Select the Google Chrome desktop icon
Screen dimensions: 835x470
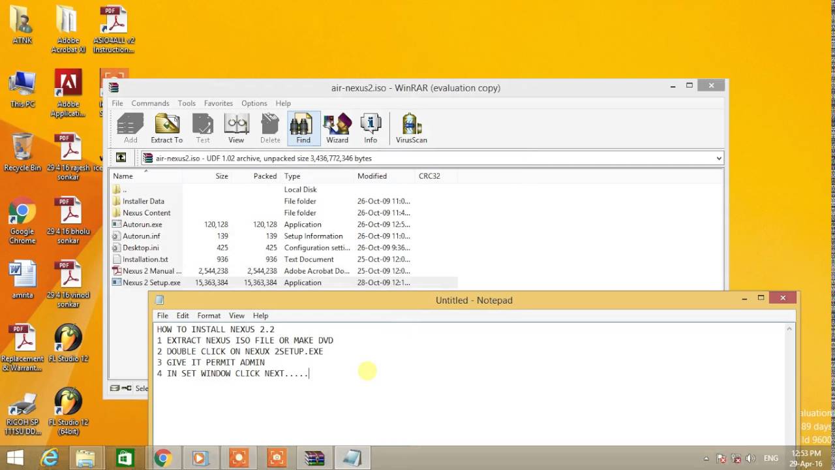point(22,221)
